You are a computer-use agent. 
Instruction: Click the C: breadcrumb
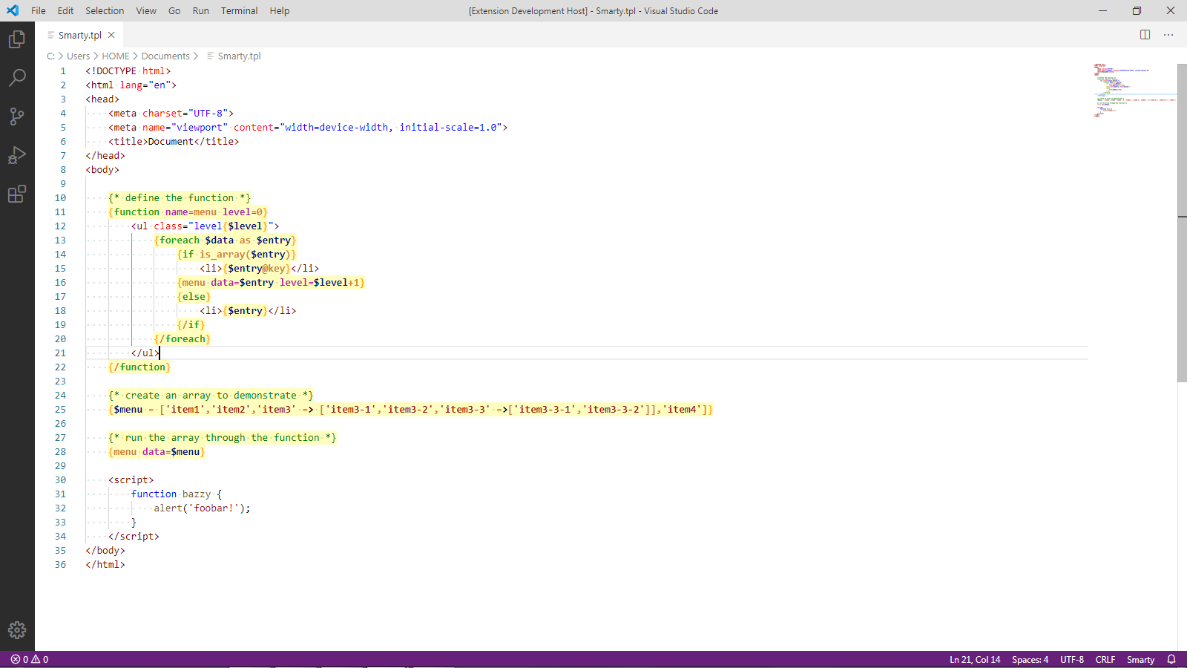coord(50,56)
